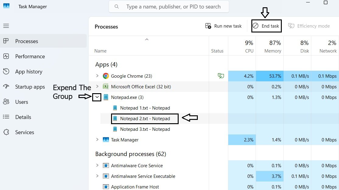Click the Notepad 1.txt file icon
339x190 pixels.
[x=115, y=108]
